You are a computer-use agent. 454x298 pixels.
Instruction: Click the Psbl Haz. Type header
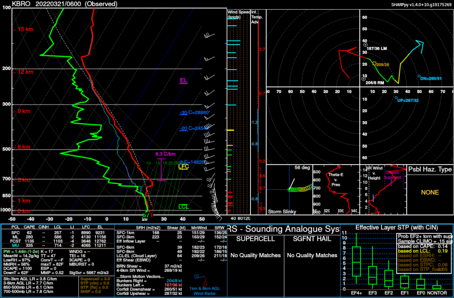pos(430,169)
